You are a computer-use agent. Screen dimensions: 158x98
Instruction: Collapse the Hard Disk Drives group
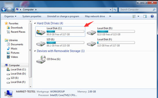[x=35, y=23]
